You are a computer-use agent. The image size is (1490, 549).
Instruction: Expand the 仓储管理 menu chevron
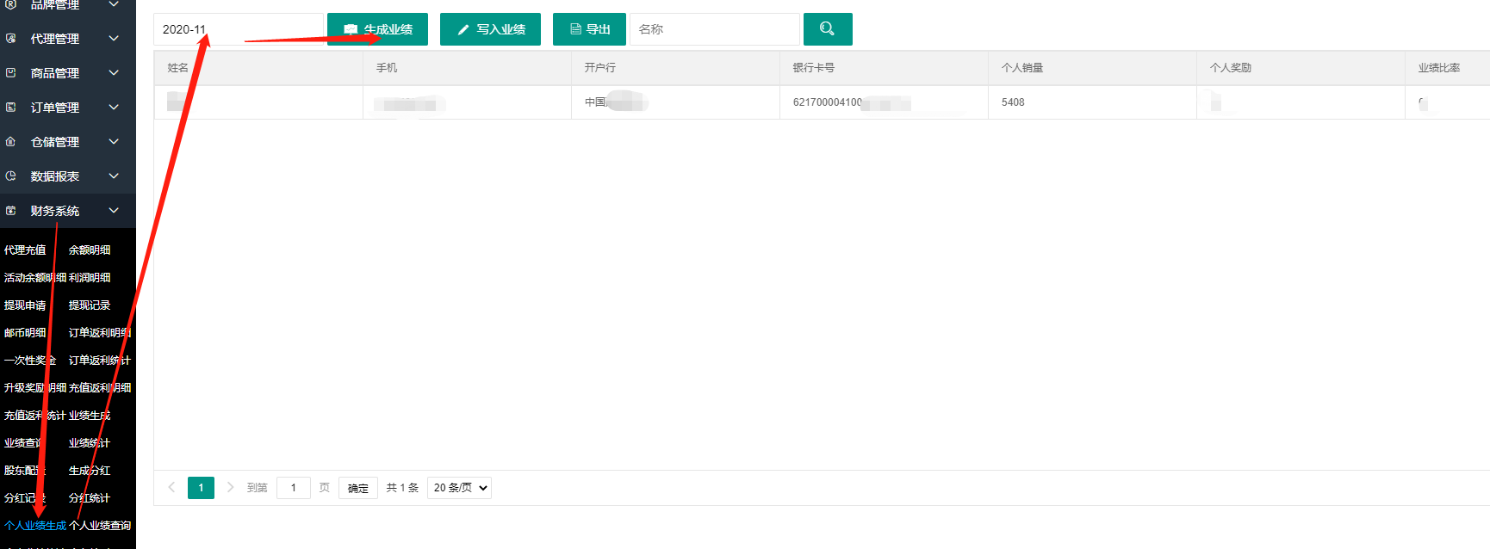[114, 142]
